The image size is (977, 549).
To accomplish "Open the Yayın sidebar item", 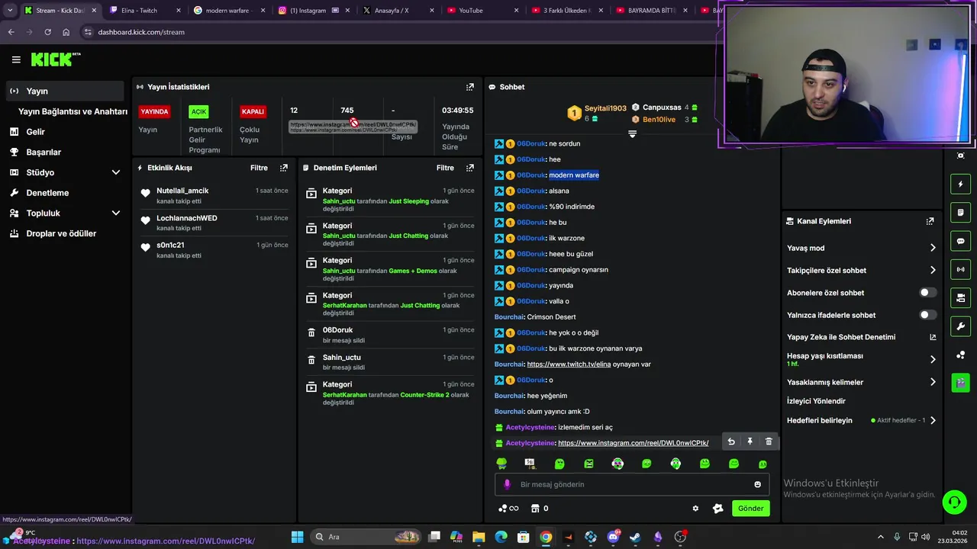I will point(65,91).
